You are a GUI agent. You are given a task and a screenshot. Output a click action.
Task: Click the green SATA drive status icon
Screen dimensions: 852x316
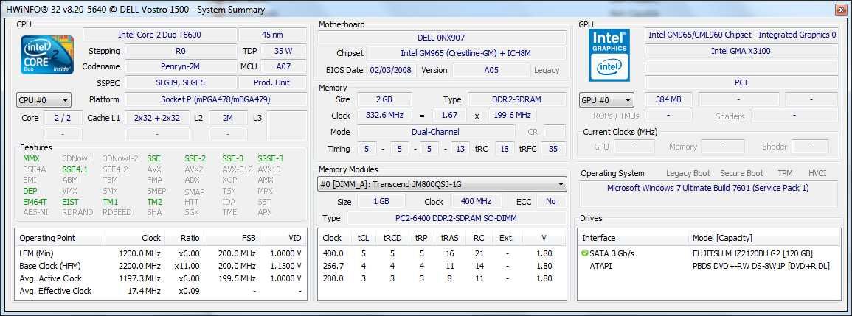[x=585, y=253]
